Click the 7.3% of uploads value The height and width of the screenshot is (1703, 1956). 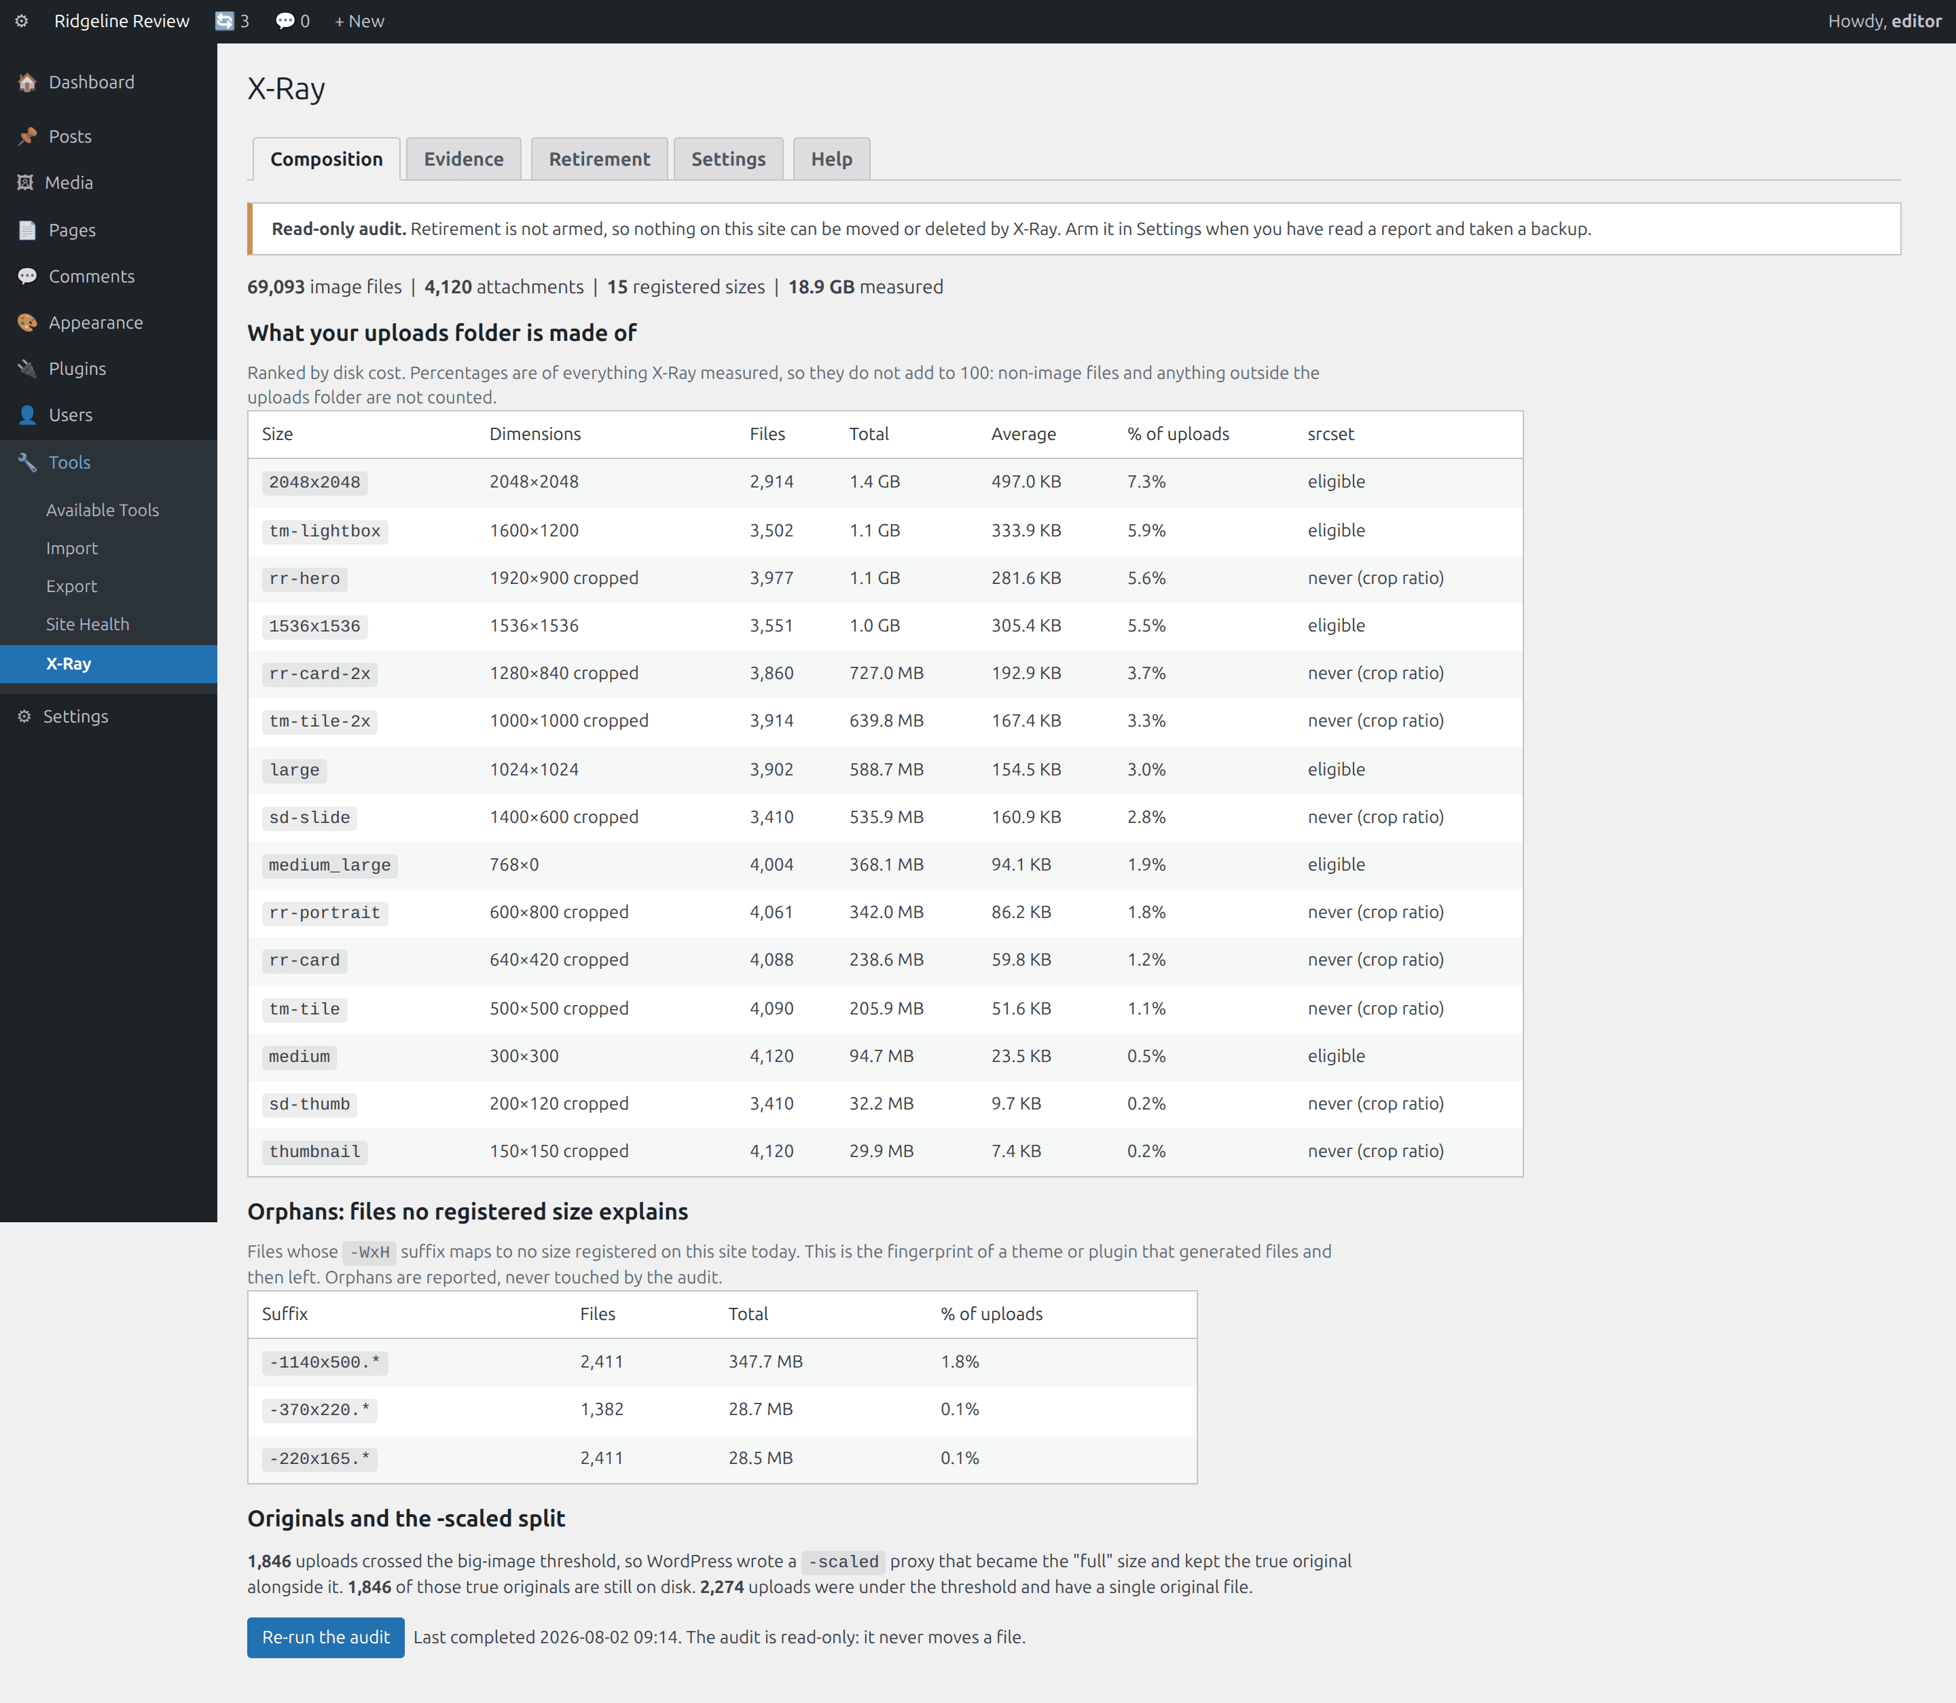tap(1146, 482)
